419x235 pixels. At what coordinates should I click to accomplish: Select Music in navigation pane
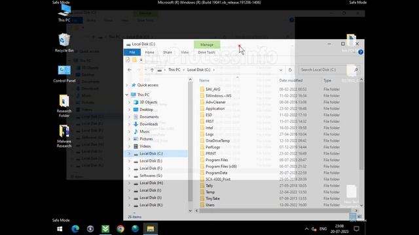[145, 132]
